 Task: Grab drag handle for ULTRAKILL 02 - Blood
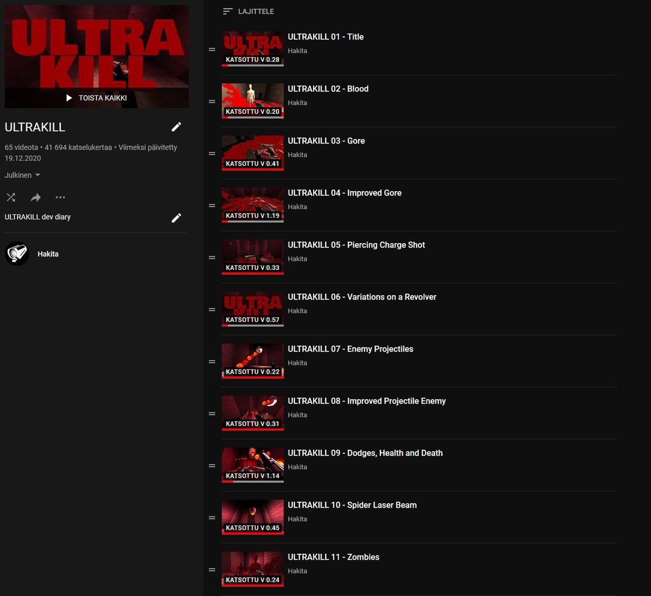tap(212, 101)
